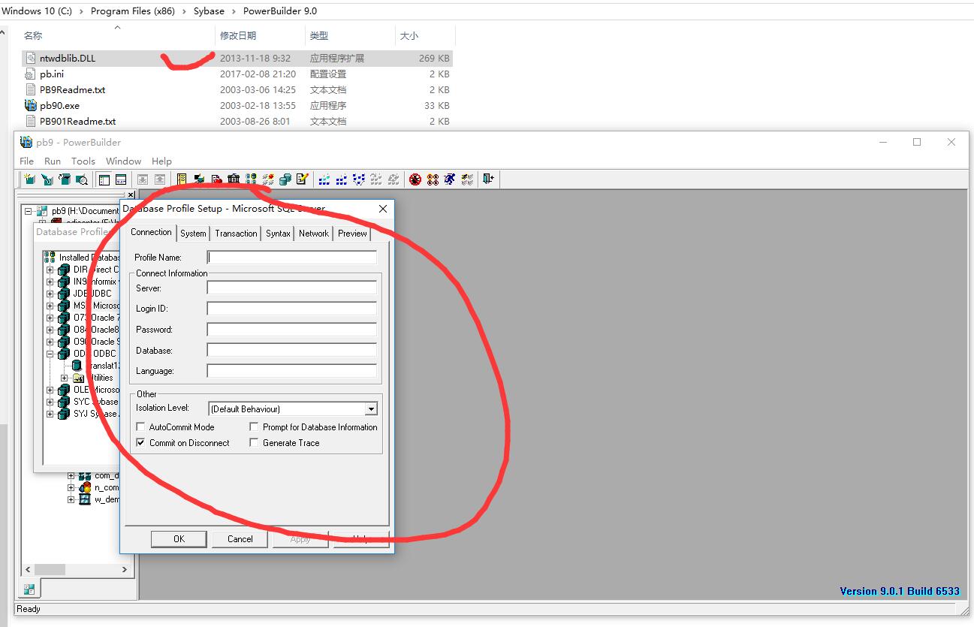974x627 pixels.
Task: Click the Run toolbar icon
Action: (x=450, y=179)
